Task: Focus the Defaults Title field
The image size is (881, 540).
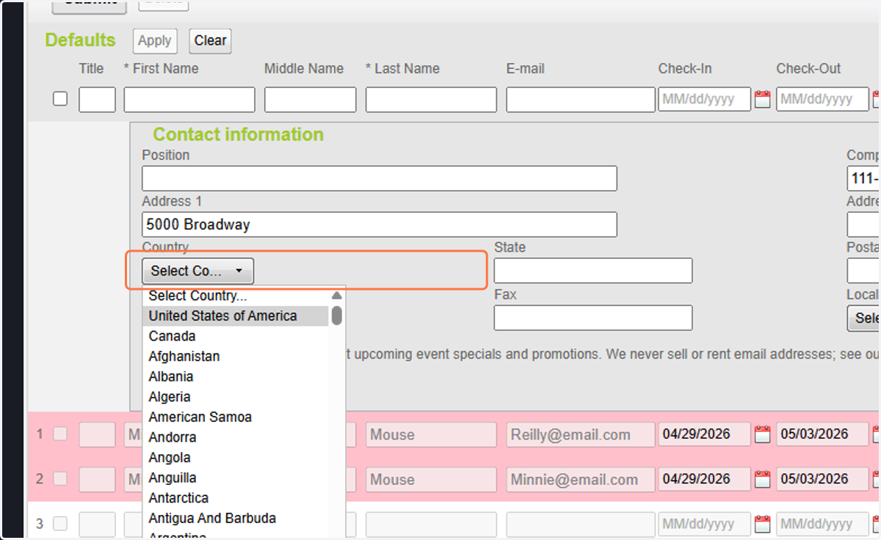Action: click(97, 100)
